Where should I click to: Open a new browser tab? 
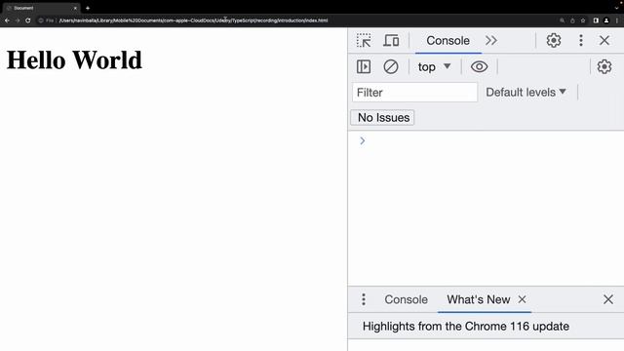[x=88, y=8]
